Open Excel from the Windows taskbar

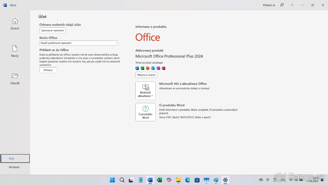(159, 180)
